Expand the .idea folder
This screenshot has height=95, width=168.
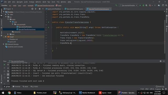pos(6,14)
